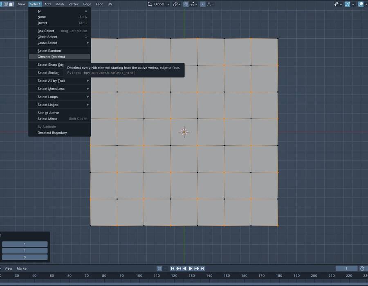368x286 pixels.
Task: Open the Mesh menu
Action: pos(60,4)
